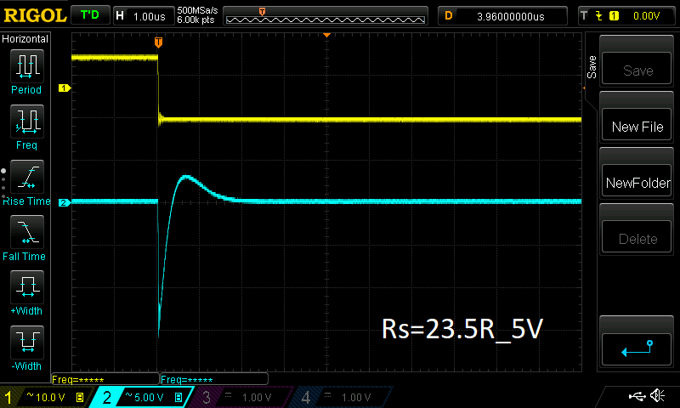This screenshot has height=408, width=680.
Task: Click the cyan Freq=***** measurement result
Action: click(187, 380)
